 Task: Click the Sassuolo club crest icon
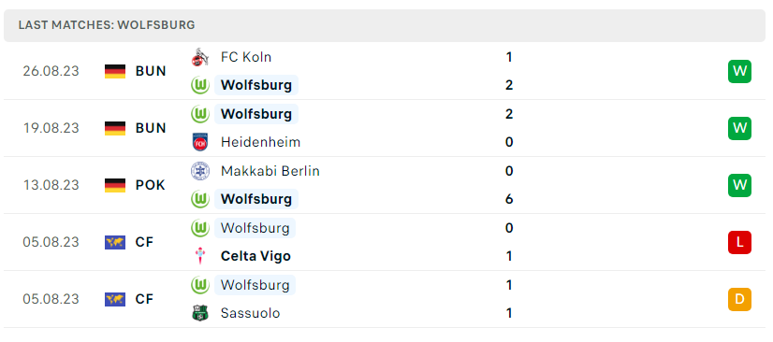(x=199, y=313)
